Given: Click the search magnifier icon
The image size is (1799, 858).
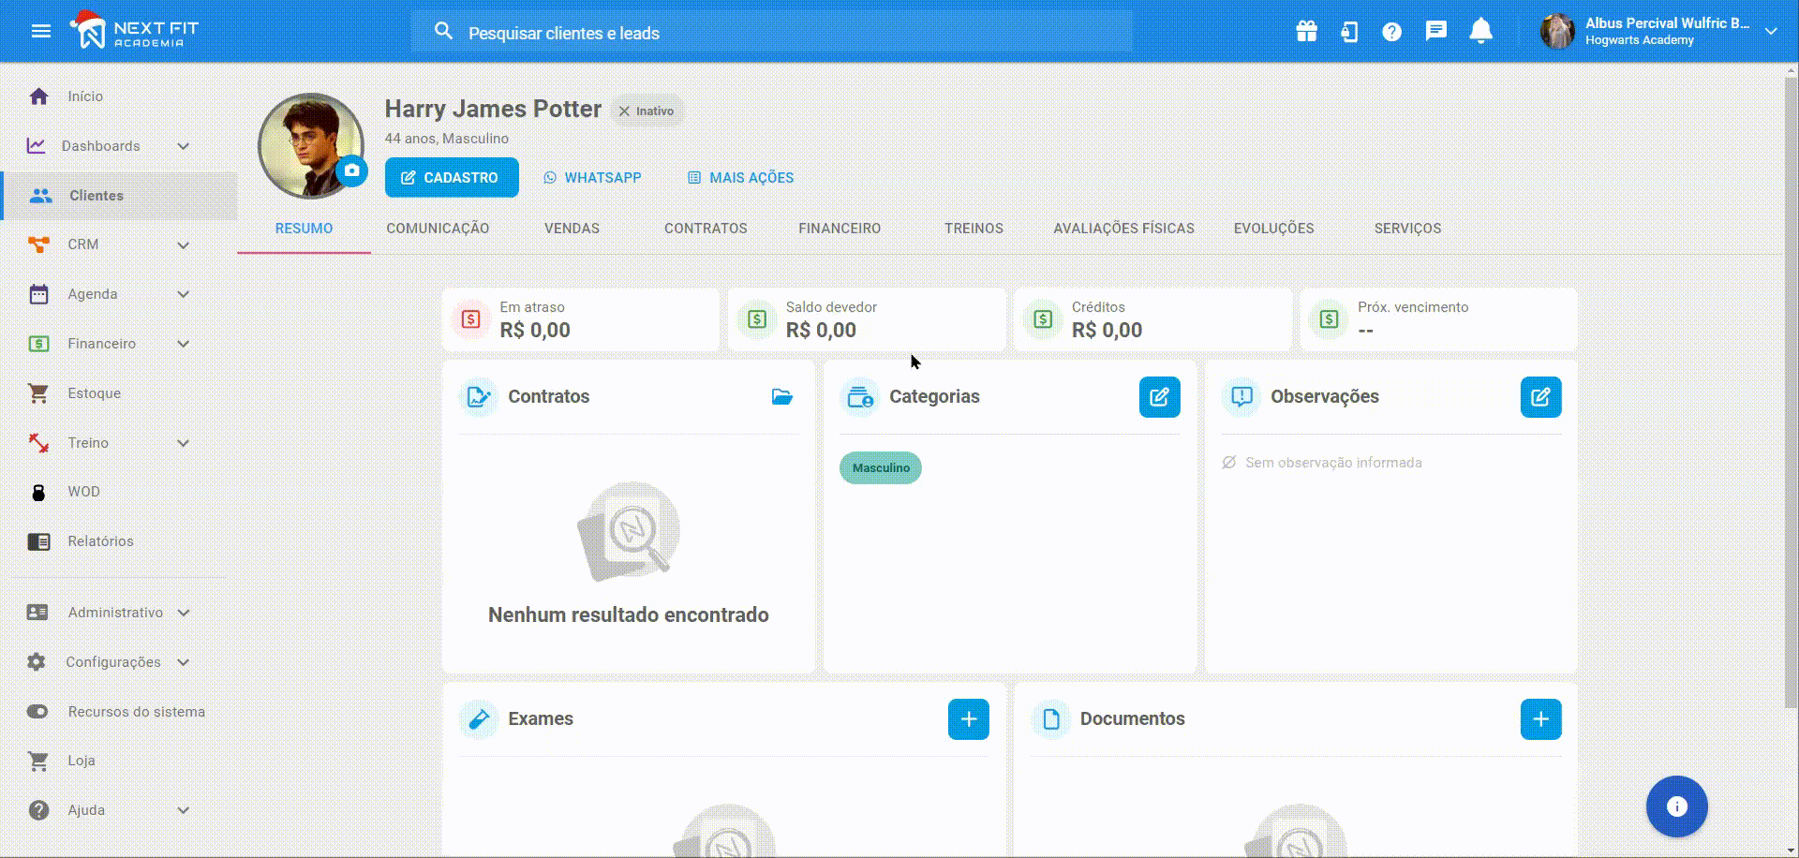Looking at the screenshot, I should click(444, 32).
